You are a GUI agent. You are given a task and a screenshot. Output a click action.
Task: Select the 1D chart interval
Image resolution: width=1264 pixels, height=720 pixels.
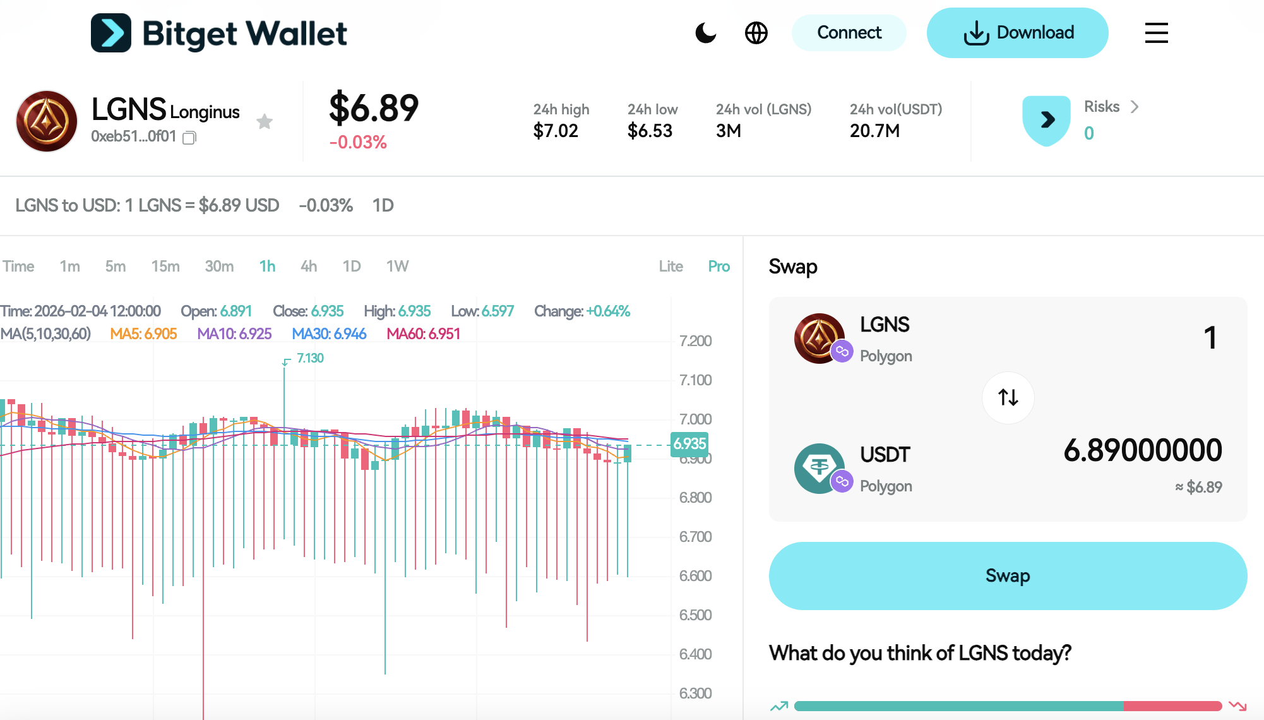[352, 267]
